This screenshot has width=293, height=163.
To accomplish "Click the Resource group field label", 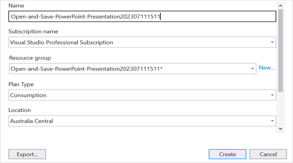I will (x=30, y=58).
